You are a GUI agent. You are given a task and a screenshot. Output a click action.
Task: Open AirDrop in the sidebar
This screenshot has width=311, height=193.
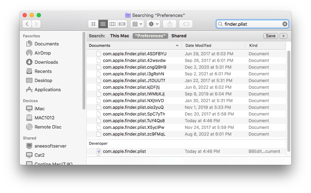[x=42, y=53]
